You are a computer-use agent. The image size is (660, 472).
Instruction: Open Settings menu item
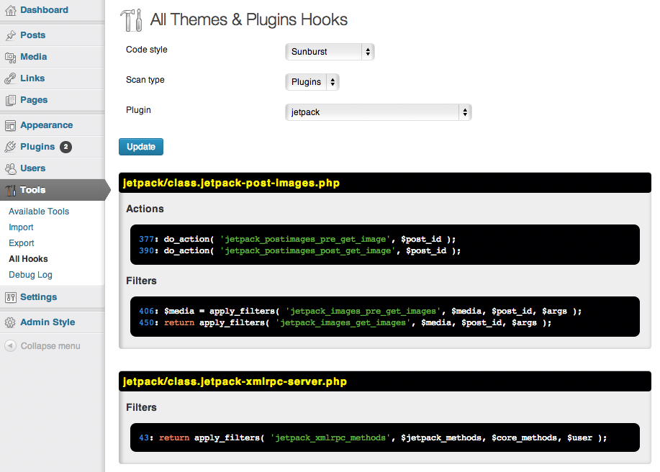click(53, 297)
